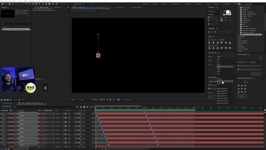Click the Reposition button
Viewport: 266px width, 150px height.
pos(242,96)
